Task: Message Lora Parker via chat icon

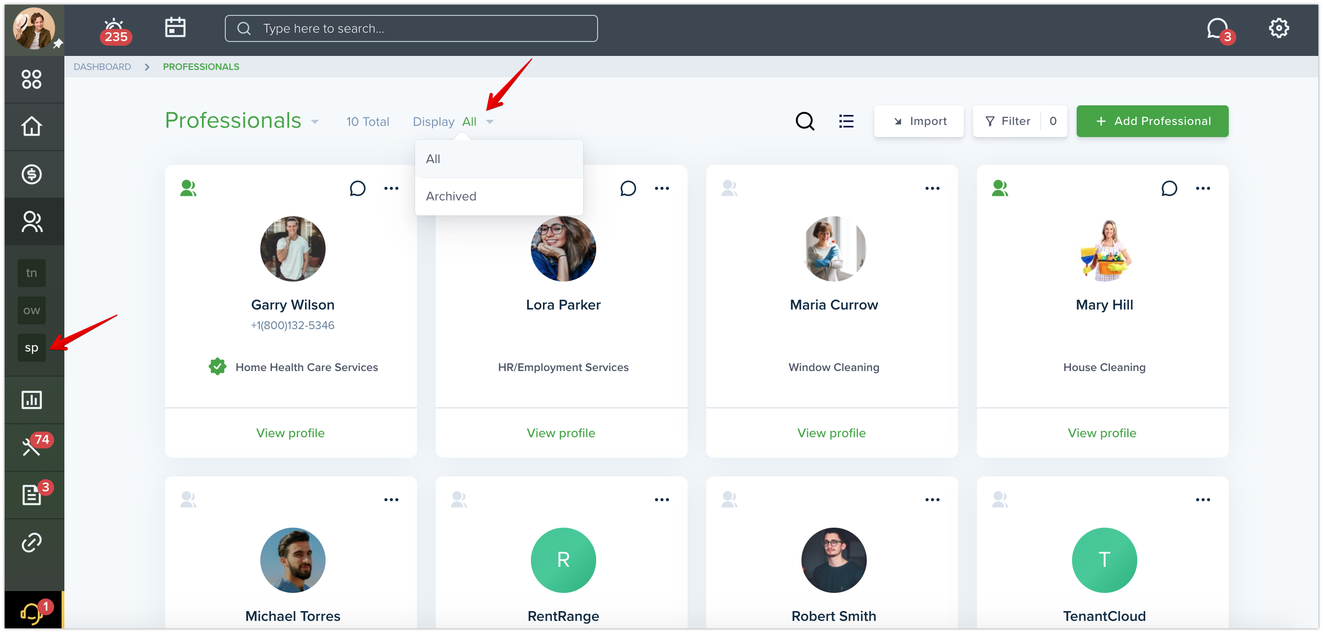Action: click(627, 188)
